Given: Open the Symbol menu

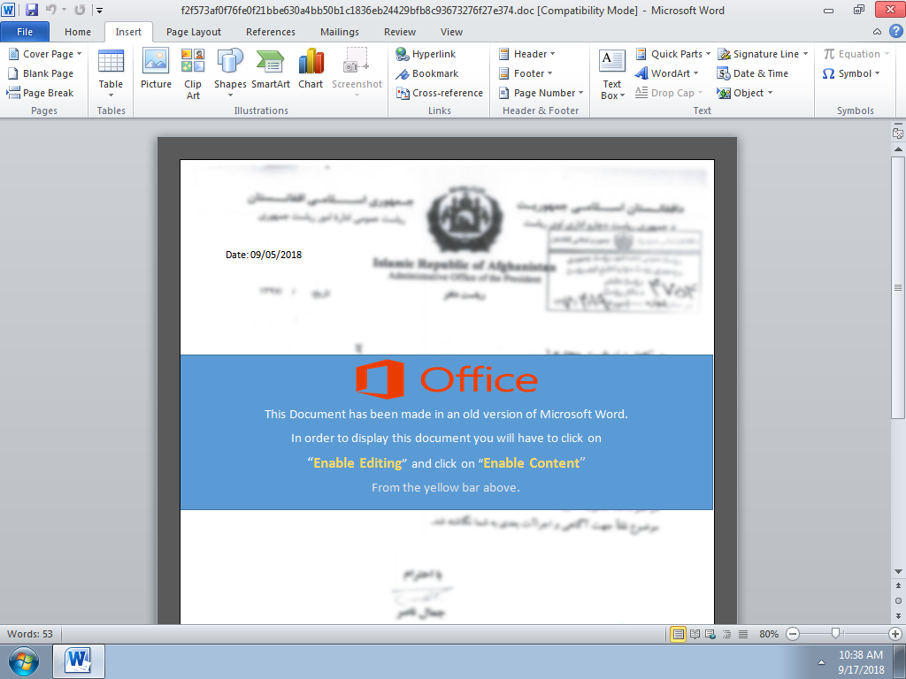Looking at the screenshot, I should click(x=851, y=73).
